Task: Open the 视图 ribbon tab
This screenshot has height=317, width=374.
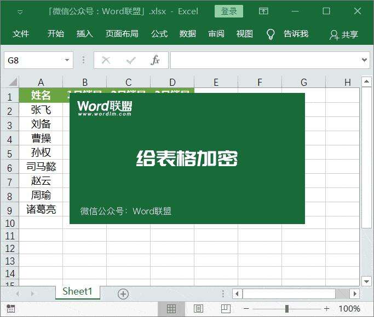Action: point(244,34)
